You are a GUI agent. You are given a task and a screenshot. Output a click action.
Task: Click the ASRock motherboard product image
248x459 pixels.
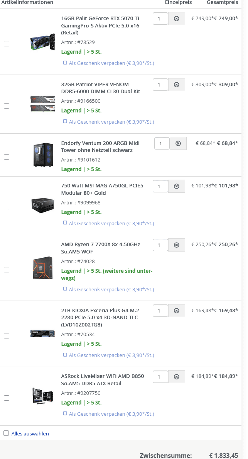coord(42,396)
